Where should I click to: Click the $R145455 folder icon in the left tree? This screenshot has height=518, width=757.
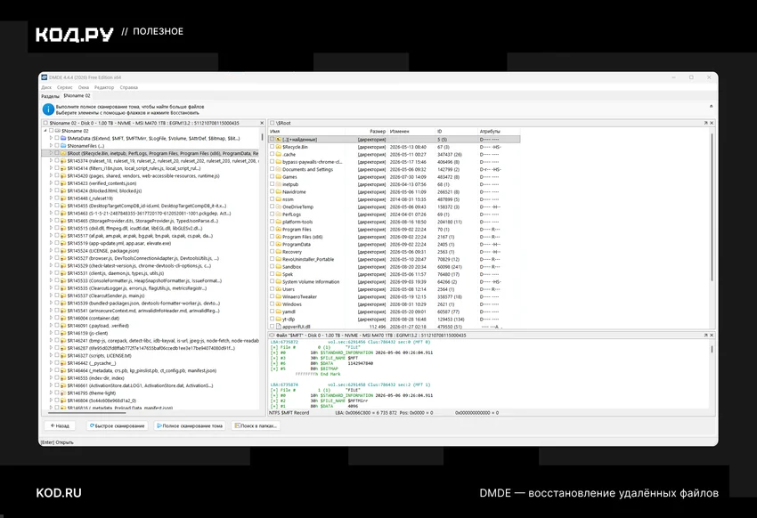[x=63, y=206]
